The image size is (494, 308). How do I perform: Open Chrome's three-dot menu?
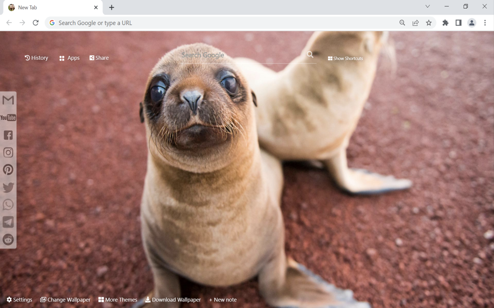click(485, 23)
